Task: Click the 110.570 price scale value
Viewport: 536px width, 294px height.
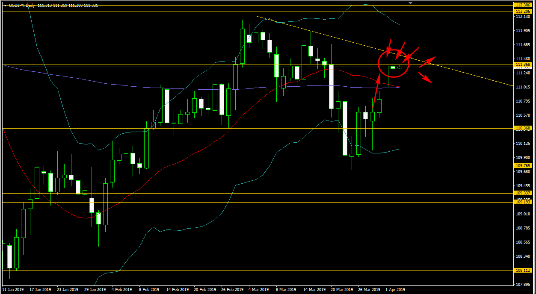Action: (523, 115)
